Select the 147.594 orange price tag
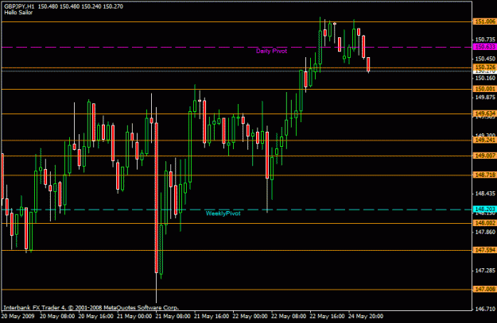This screenshot has height=323, width=497. pyautogui.click(x=484, y=250)
